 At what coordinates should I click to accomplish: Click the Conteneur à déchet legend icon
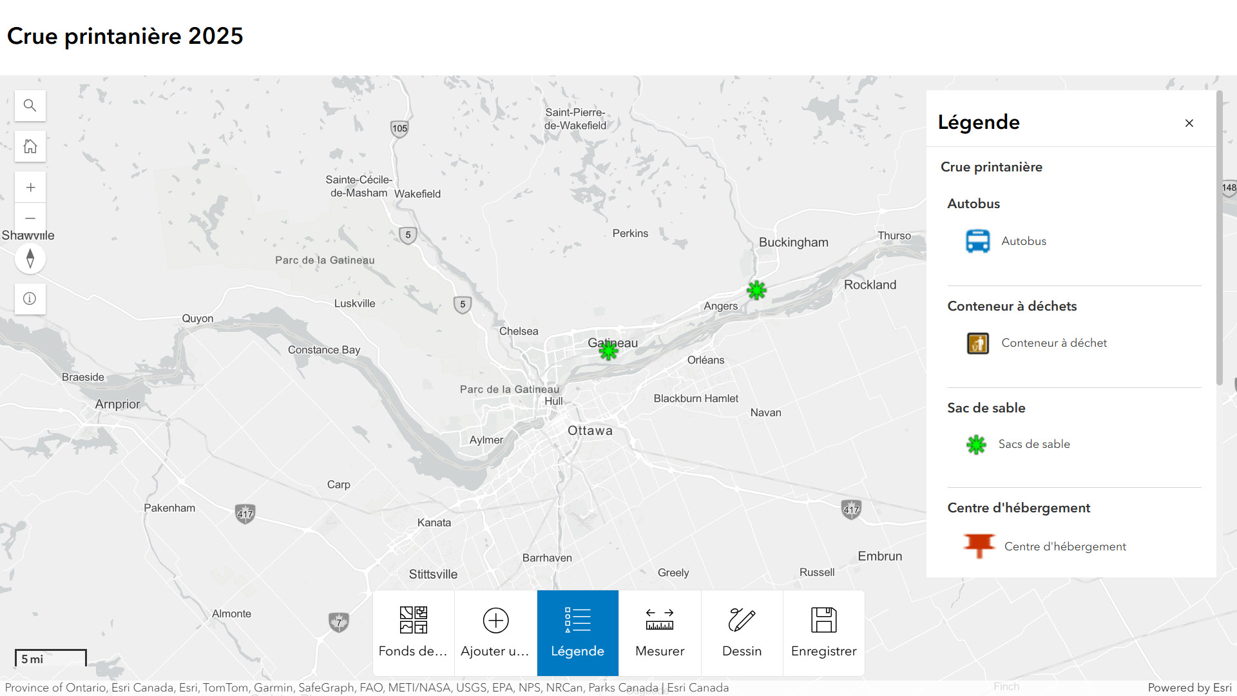[977, 343]
